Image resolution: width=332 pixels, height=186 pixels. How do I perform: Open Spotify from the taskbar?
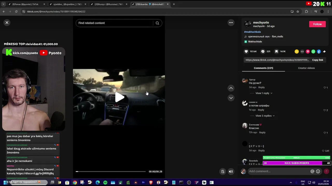tap(105, 183)
